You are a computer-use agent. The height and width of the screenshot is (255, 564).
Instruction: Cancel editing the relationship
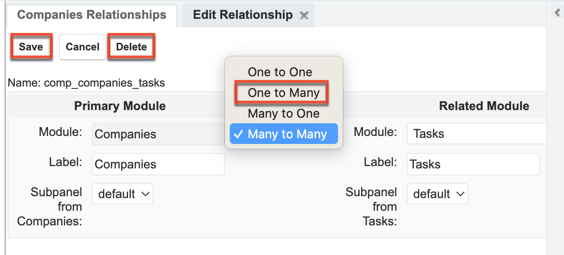point(82,47)
